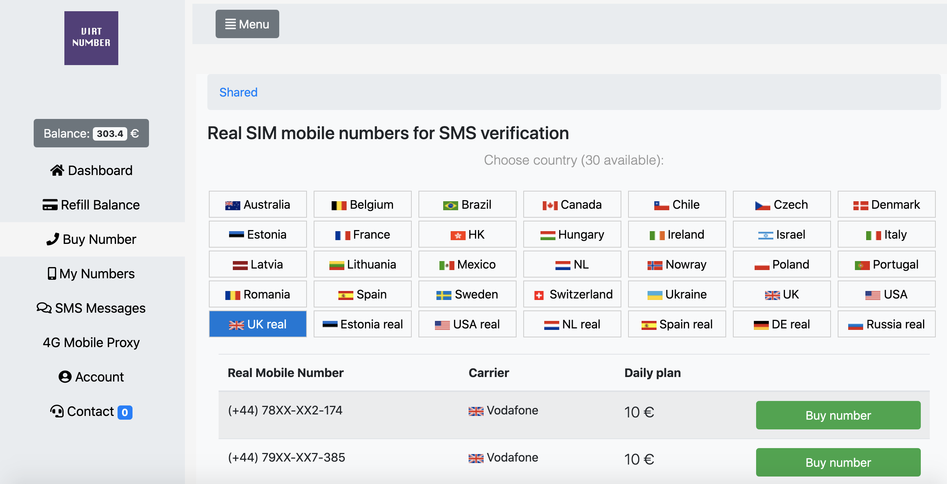
Task: Buy the 78XX-XX2-174 Vodafone number
Action: (x=838, y=415)
